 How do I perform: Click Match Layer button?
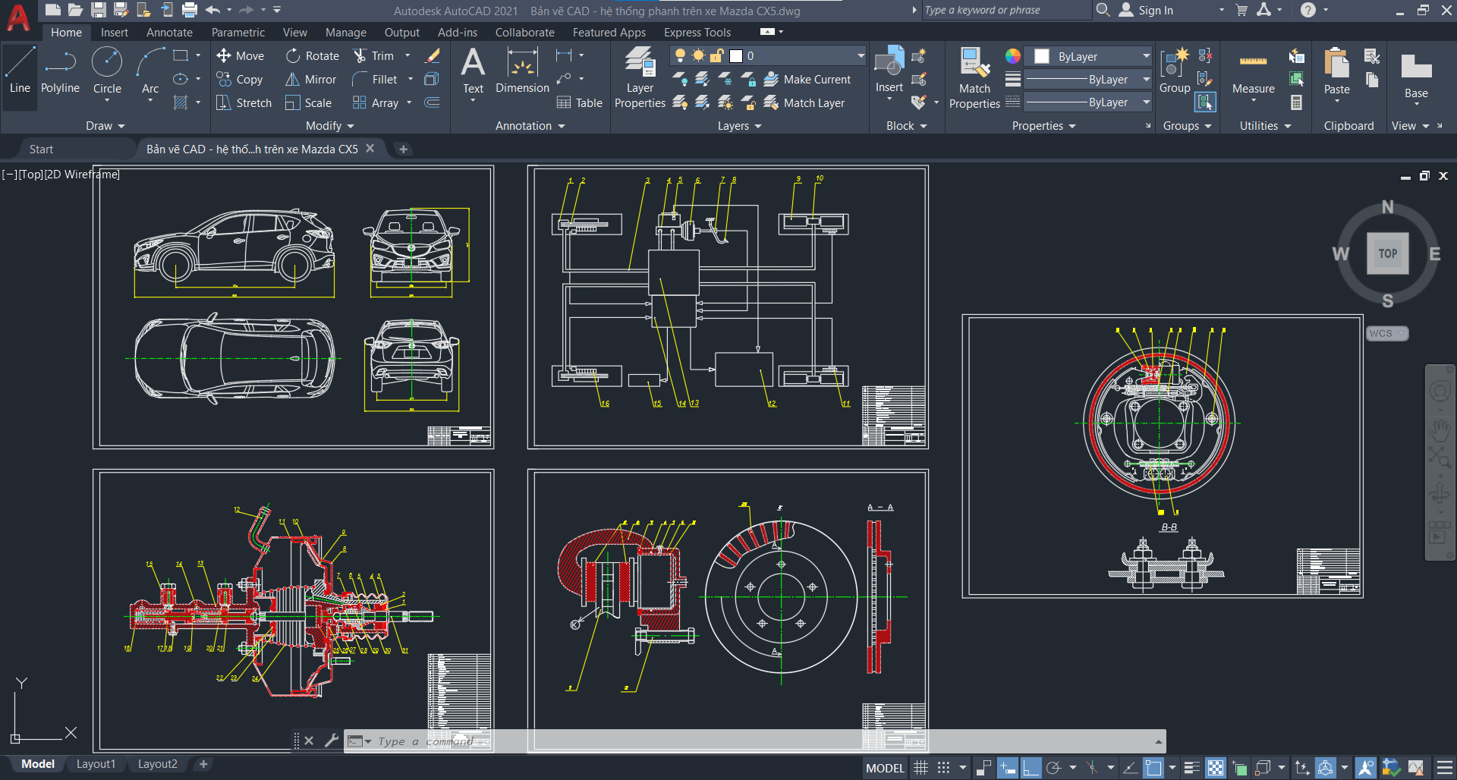[804, 102]
